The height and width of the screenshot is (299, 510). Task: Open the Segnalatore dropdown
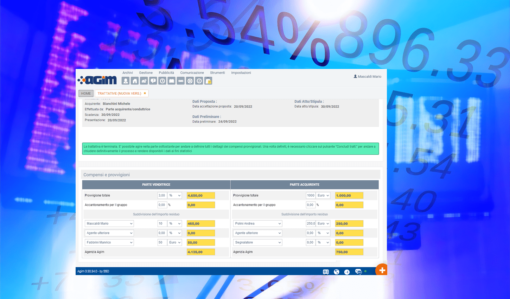pyautogui.click(x=258, y=243)
